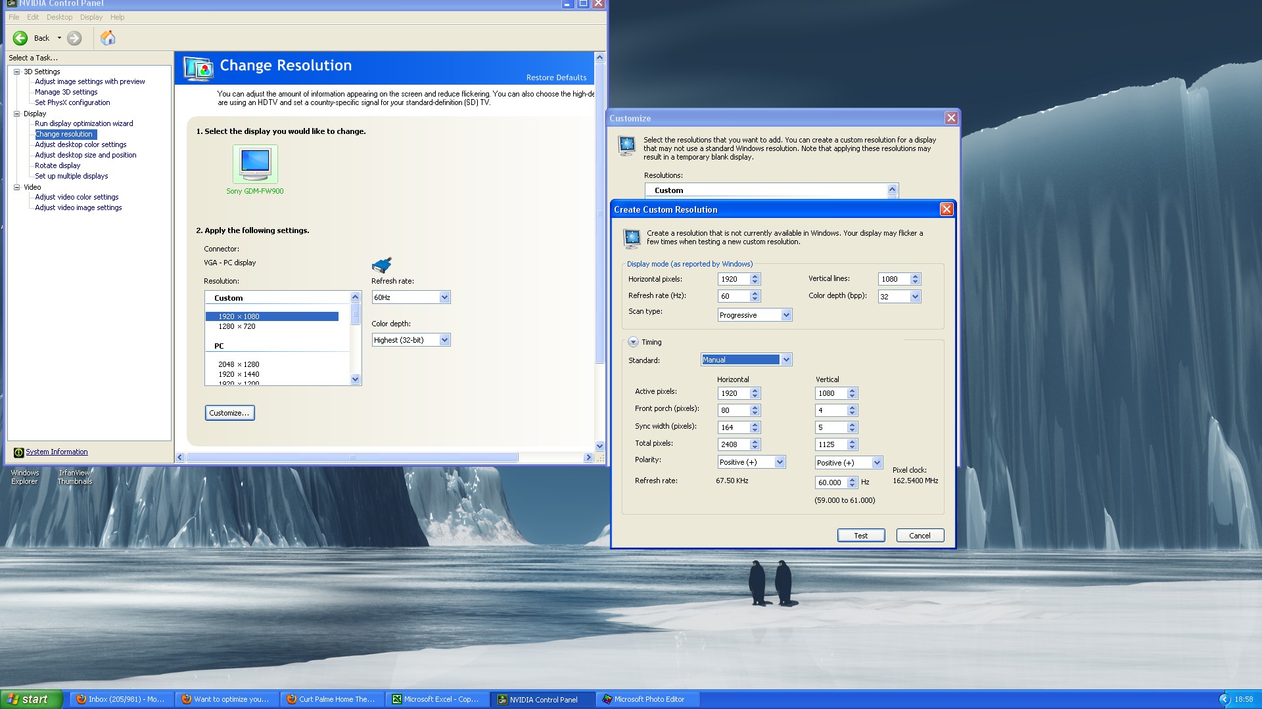Open the System Information link
The height and width of the screenshot is (709, 1262).
(57, 452)
